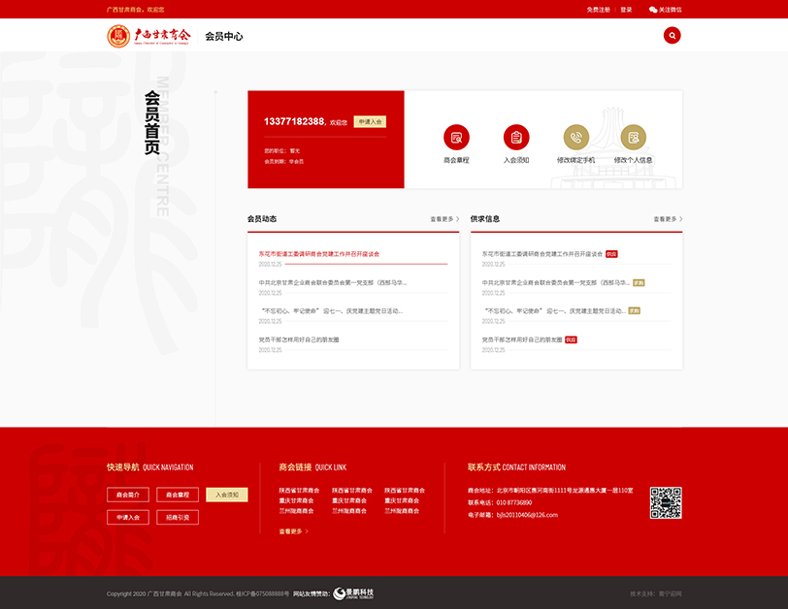Click the 快速导航 Quick Navigation heading
The image size is (788, 609).
pyautogui.click(x=149, y=467)
